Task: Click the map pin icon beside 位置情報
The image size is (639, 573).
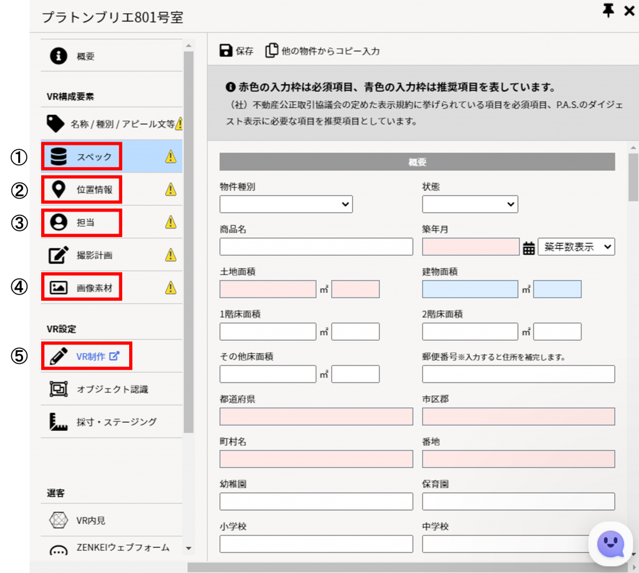Action: coord(59,190)
